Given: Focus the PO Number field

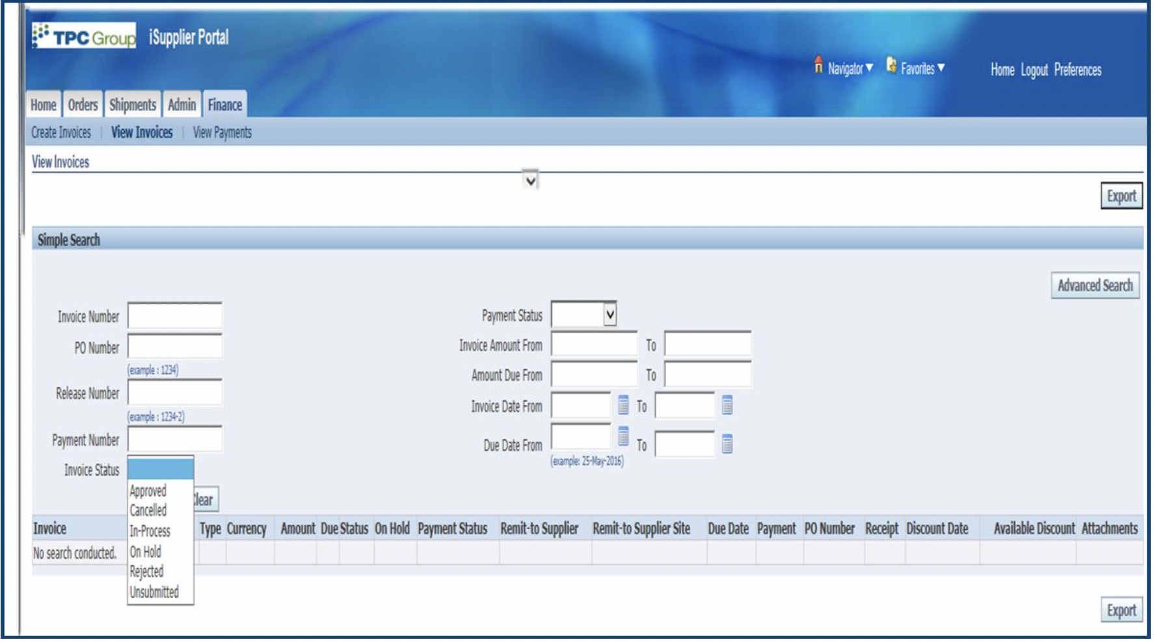Looking at the screenshot, I should pos(175,346).
